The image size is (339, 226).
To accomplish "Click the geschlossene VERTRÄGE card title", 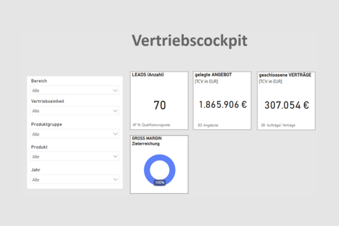I will [285, 75].
